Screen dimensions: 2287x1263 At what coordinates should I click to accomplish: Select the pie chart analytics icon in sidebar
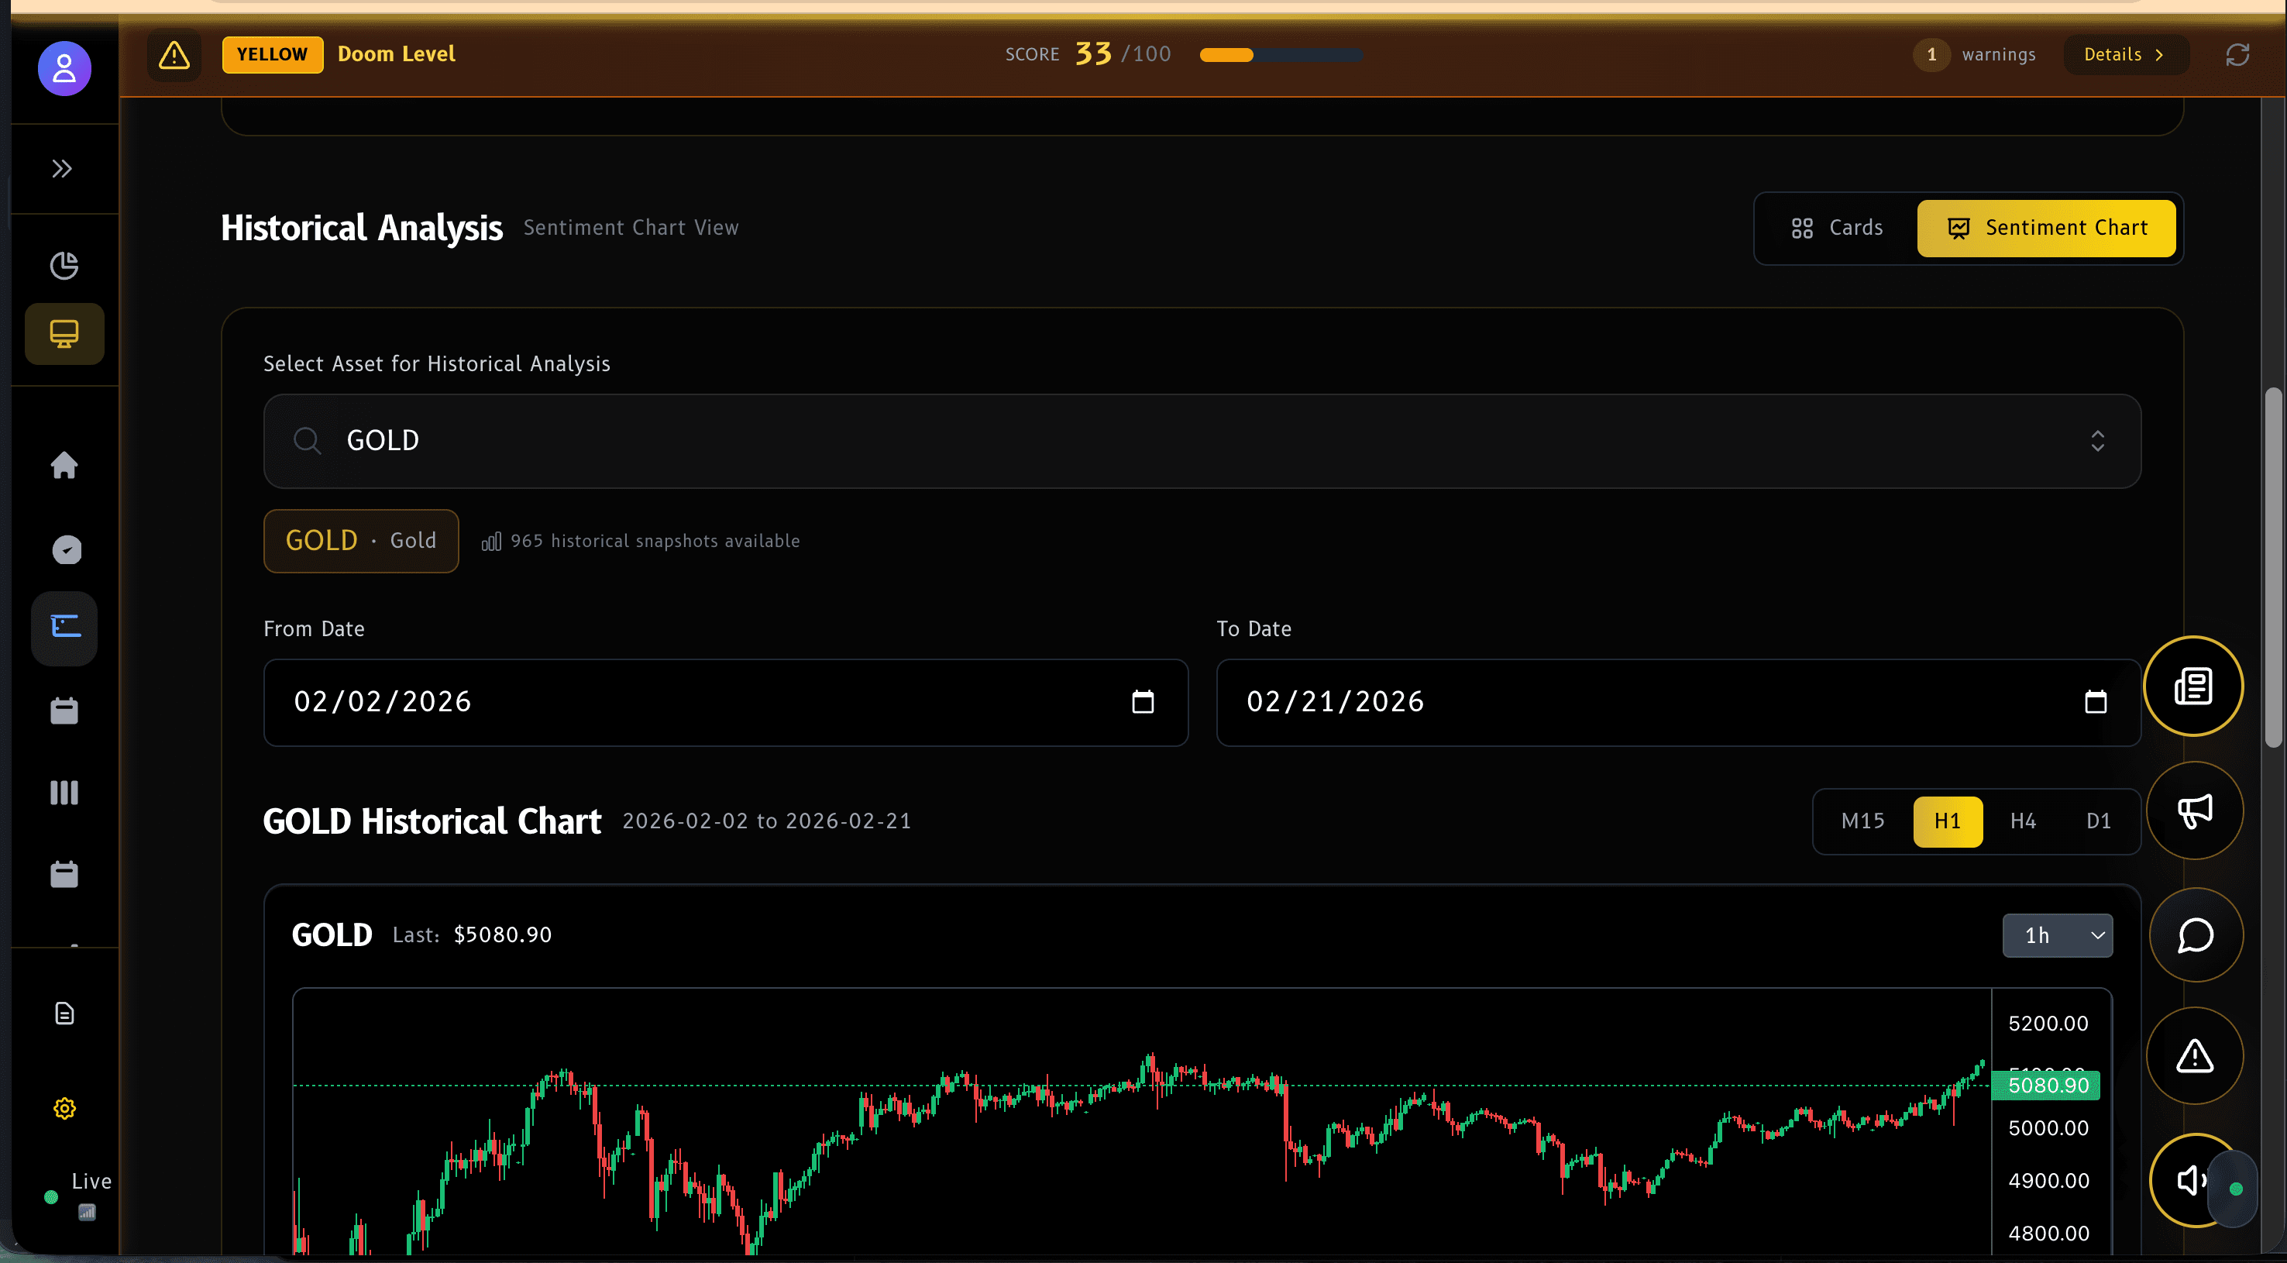tap(63, 265)
